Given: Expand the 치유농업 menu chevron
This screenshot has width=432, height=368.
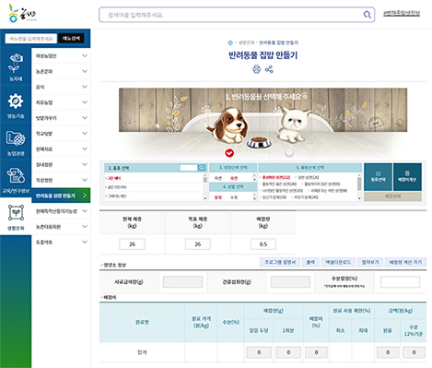Looking at the screenshot, I should pyautogui.click(x=85, y=102).
